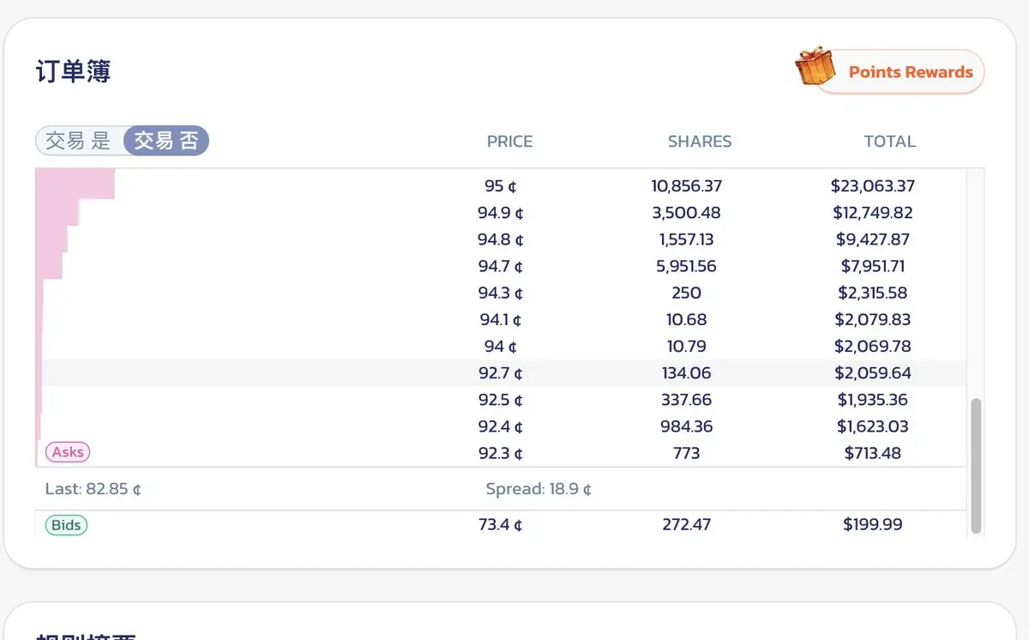Click the SHARES column header
This screenshot has width=1029, height=640.
click(700, 142)
